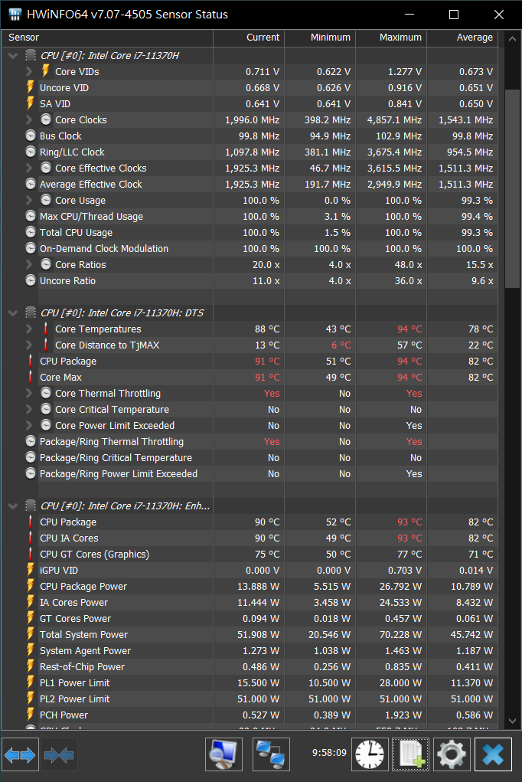The image size is (522, 782).
Task: Click the lightning icon beside Uncore VID
Action: [31, 87]
